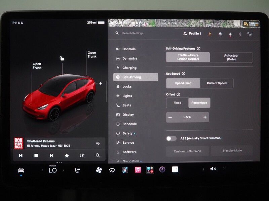Raise temperature with right arrow by LO
Viewport: 269px width, 201px height.
(63, 170)
